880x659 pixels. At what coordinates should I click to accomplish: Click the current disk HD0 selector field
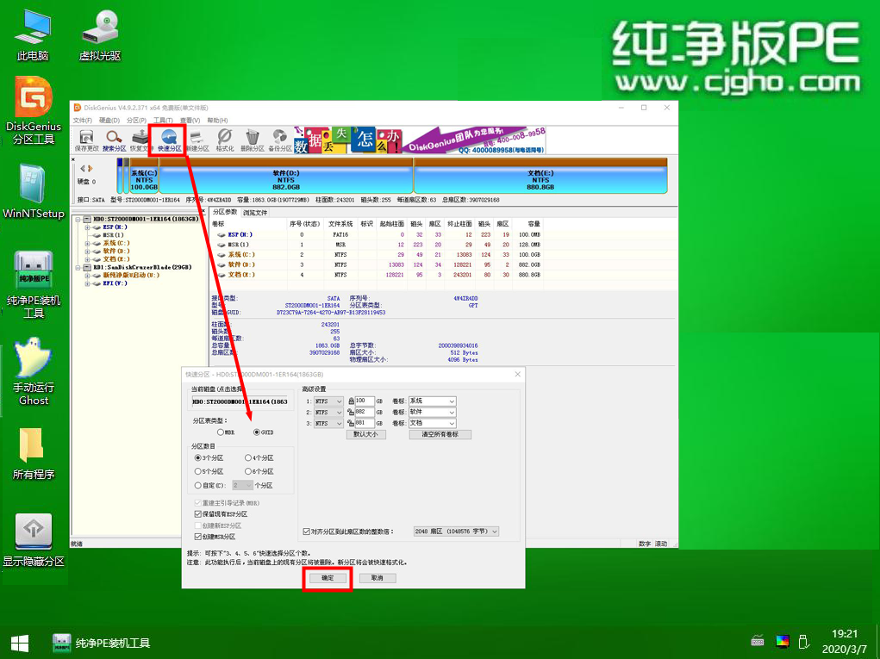point(240,402)
